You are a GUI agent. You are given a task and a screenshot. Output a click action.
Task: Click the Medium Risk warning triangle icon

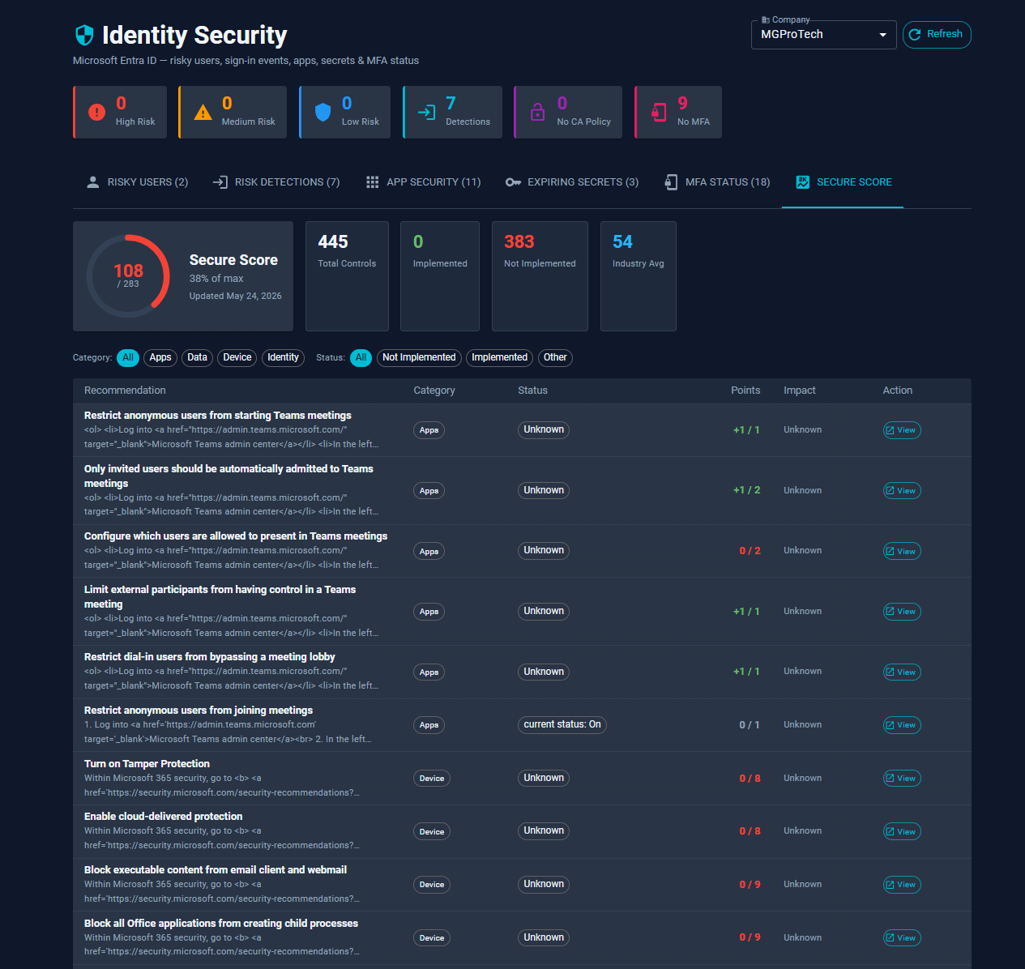203,112
